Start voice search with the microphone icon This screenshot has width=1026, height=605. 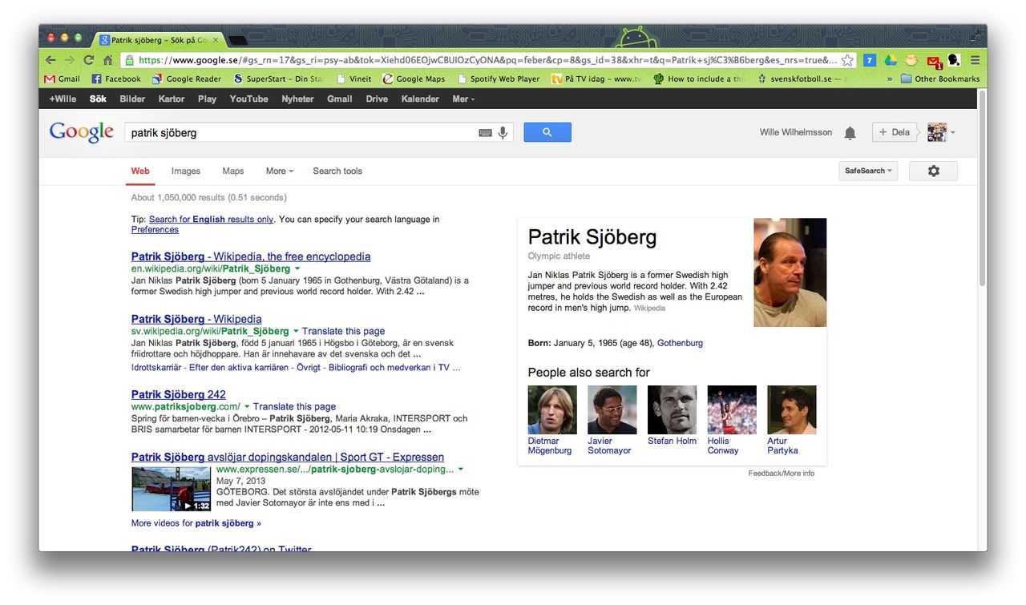point(503,132)
